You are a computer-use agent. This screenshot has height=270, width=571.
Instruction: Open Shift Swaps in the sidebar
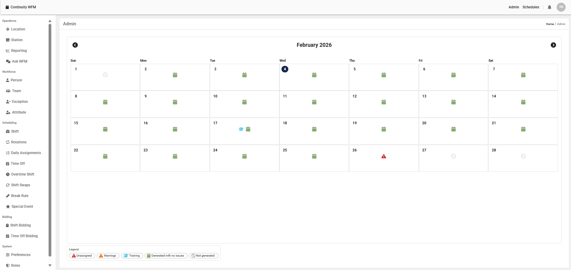(18, 185)
